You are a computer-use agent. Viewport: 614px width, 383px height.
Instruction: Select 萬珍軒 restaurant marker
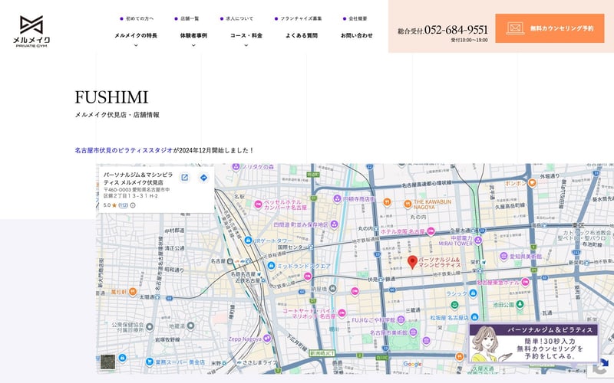coord(133,292)
